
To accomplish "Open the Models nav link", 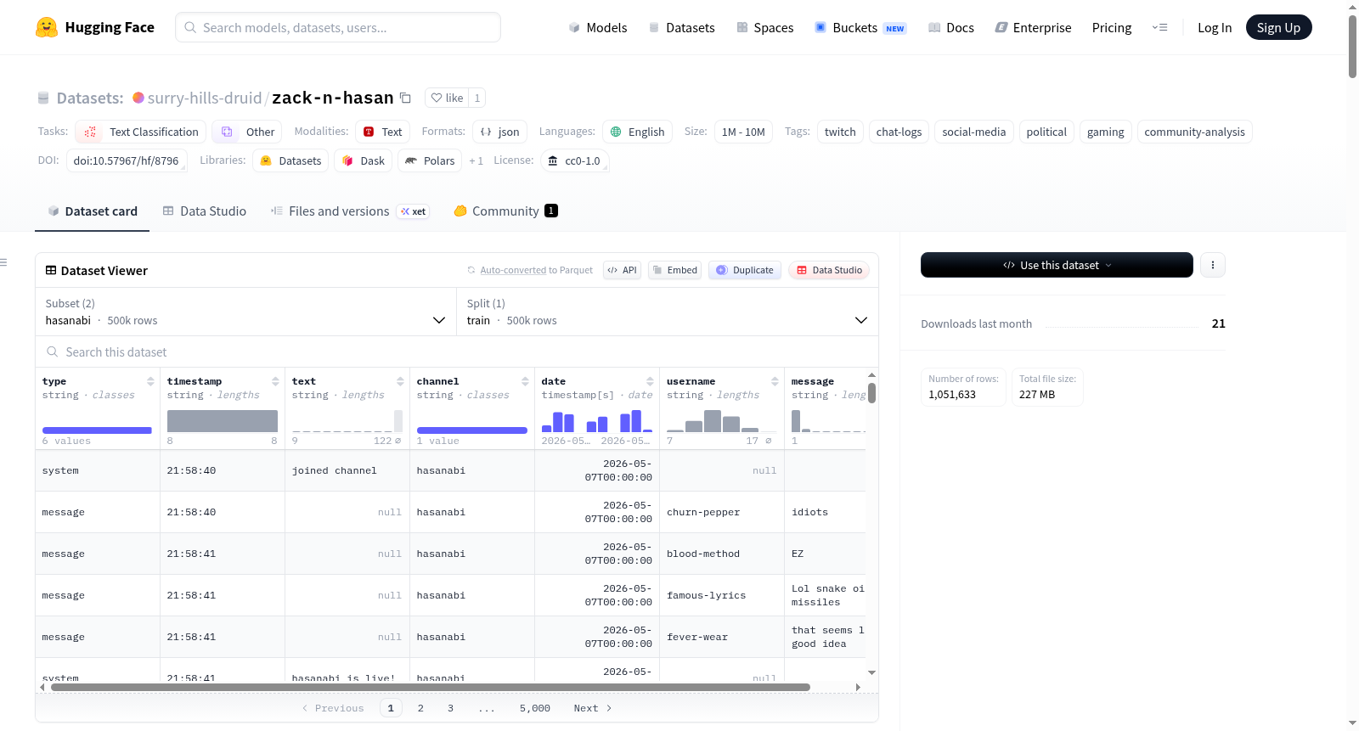I will 598,28.
